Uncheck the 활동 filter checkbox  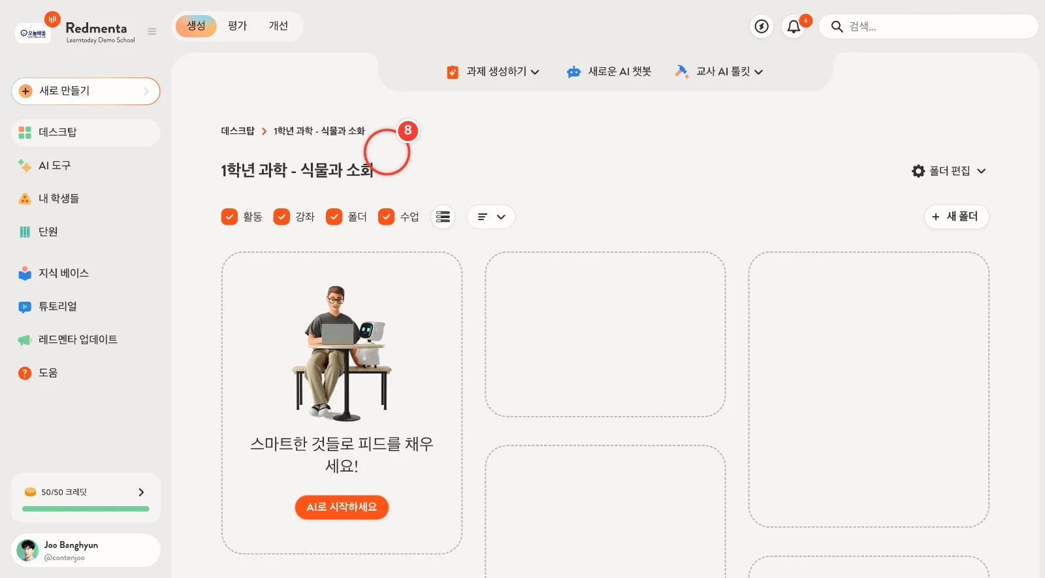pyautogui.click(x=229, y=217)
